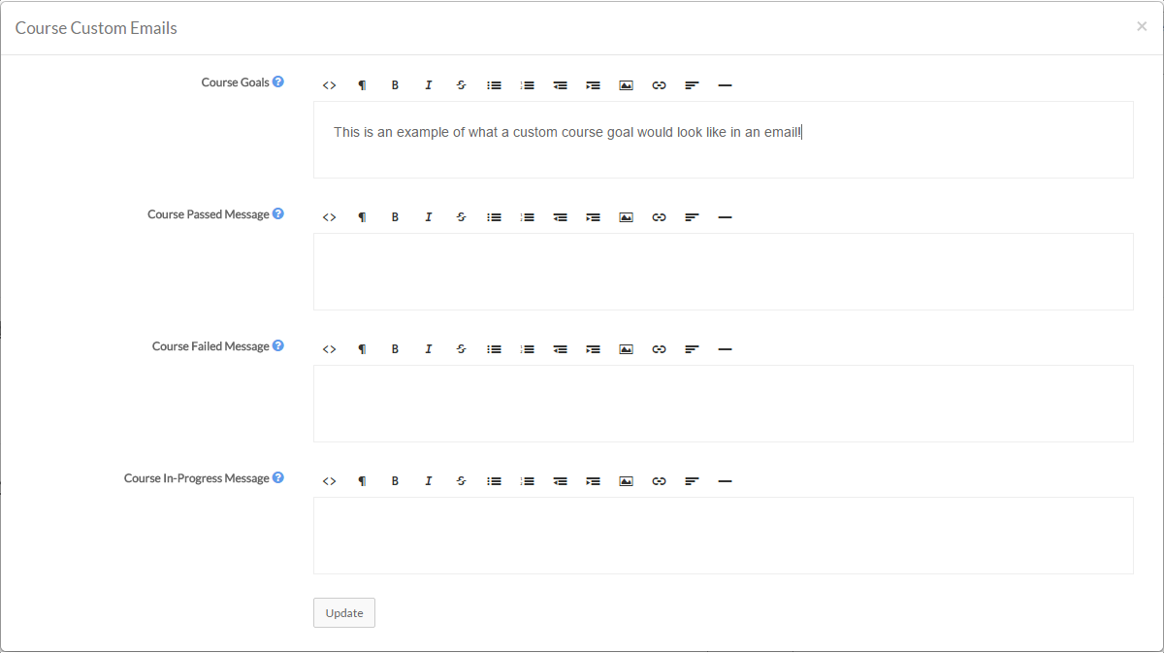Click help icon next to Course Goals
This screenshot has height=653, width=1164.
point(278,82)
